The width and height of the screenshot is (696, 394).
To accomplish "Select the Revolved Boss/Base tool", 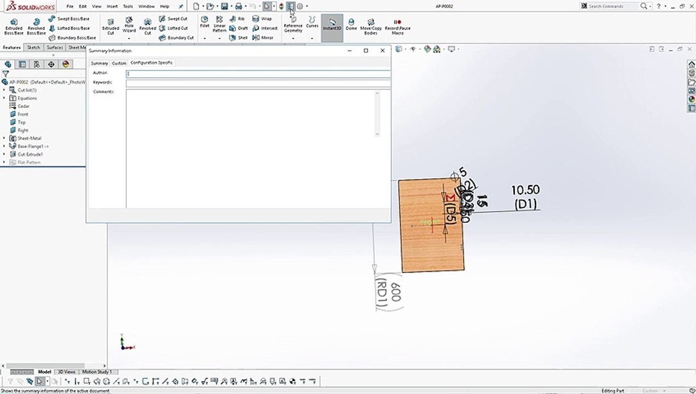I will point(36,27).
